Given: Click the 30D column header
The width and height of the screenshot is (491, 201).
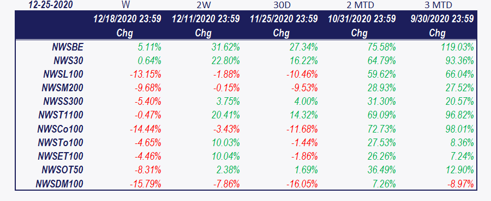Looking at the screenshot, I should click(282, 5).
